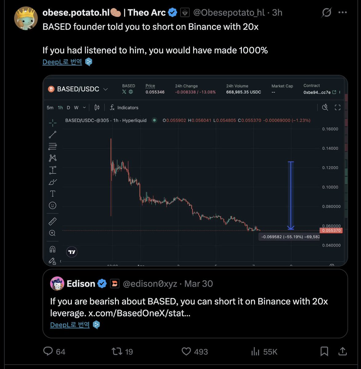The height and width of the screenshot is (369, 361).
Task: Open the candlestick chart type selector
Action: tap(97, 107)
